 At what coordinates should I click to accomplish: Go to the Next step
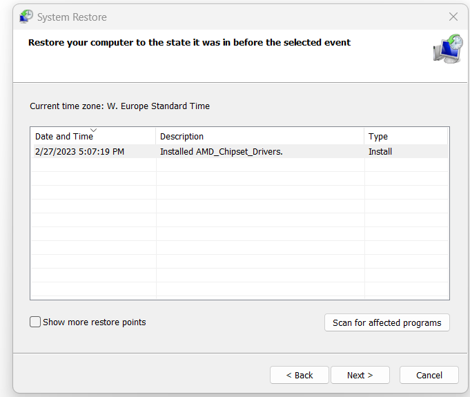click(360, 375)
